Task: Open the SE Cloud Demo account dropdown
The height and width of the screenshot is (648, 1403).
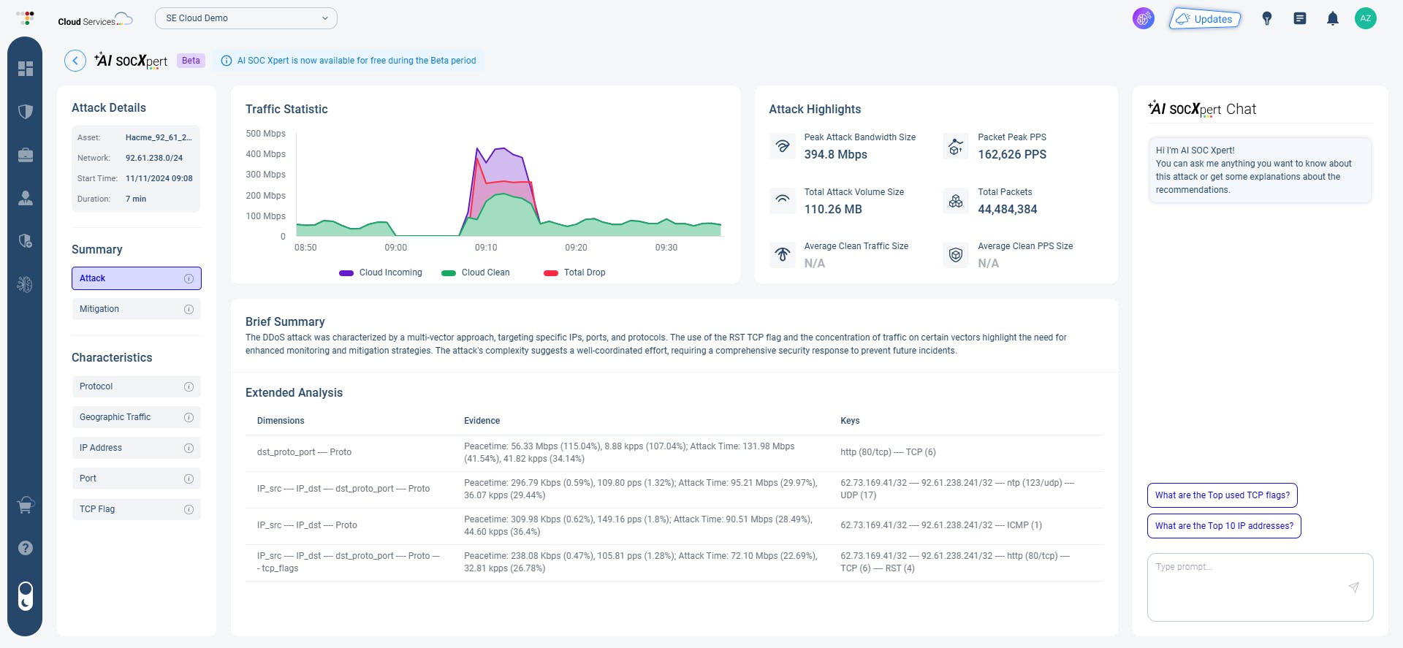Action: [x=246, y=18]
